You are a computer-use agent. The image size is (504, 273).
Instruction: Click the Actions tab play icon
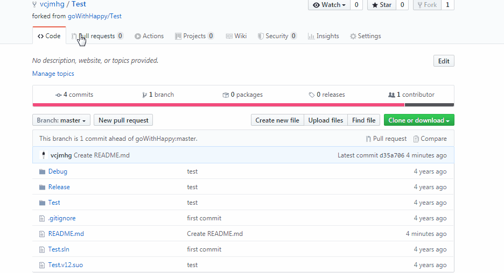click(x=137, y=36)
